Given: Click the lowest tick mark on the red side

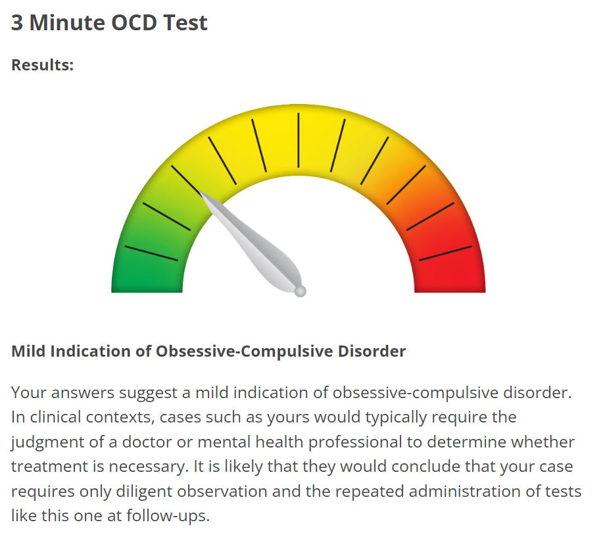Looking at the screenshot, I should pyautogui.click(x=445, y=253).
